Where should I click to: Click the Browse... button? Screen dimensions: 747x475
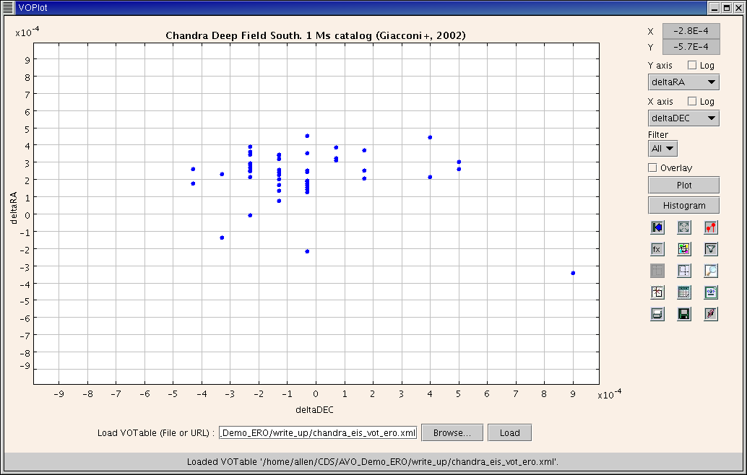pyautogui.click(x=452, y=432)
